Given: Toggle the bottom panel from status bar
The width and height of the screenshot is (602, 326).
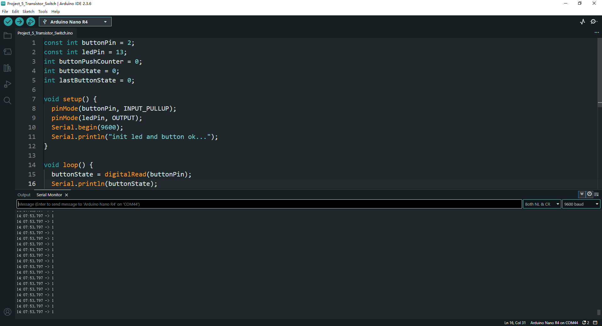Looking at the screenshot, I should (x=595, y=323).
